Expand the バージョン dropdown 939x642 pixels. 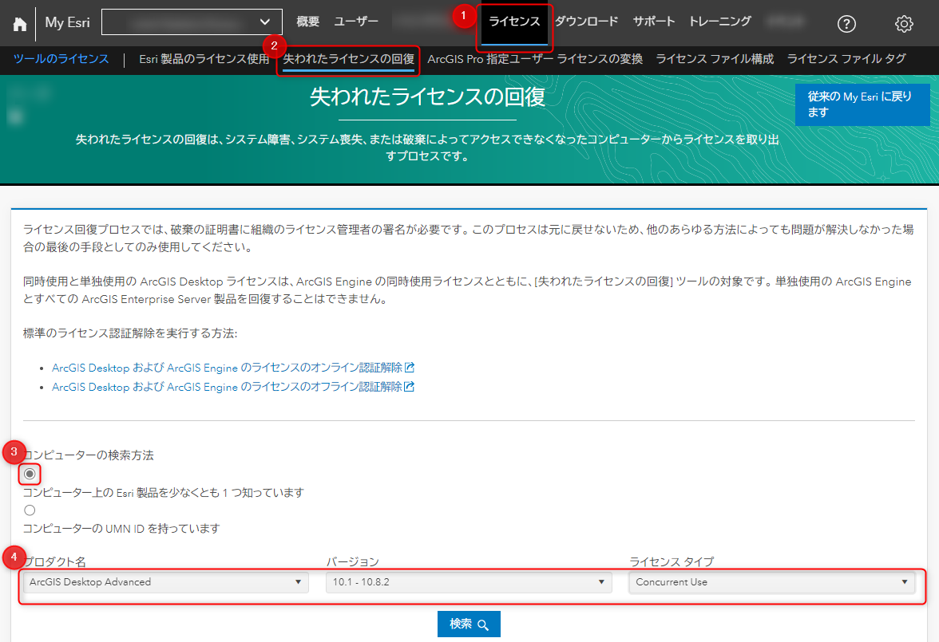[469, 582]
